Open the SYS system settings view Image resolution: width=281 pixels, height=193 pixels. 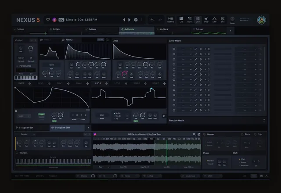coord(223,20)
